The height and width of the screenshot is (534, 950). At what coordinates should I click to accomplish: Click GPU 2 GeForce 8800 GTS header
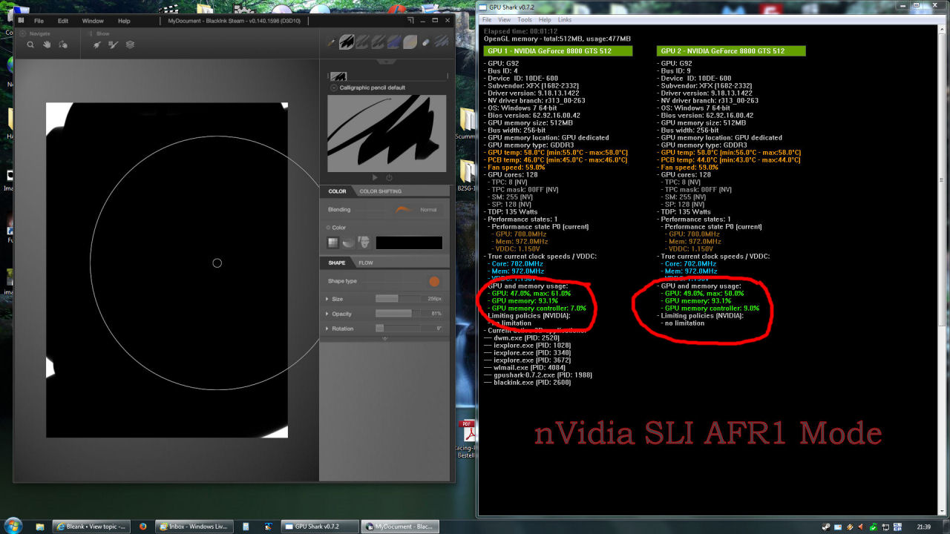731,51
